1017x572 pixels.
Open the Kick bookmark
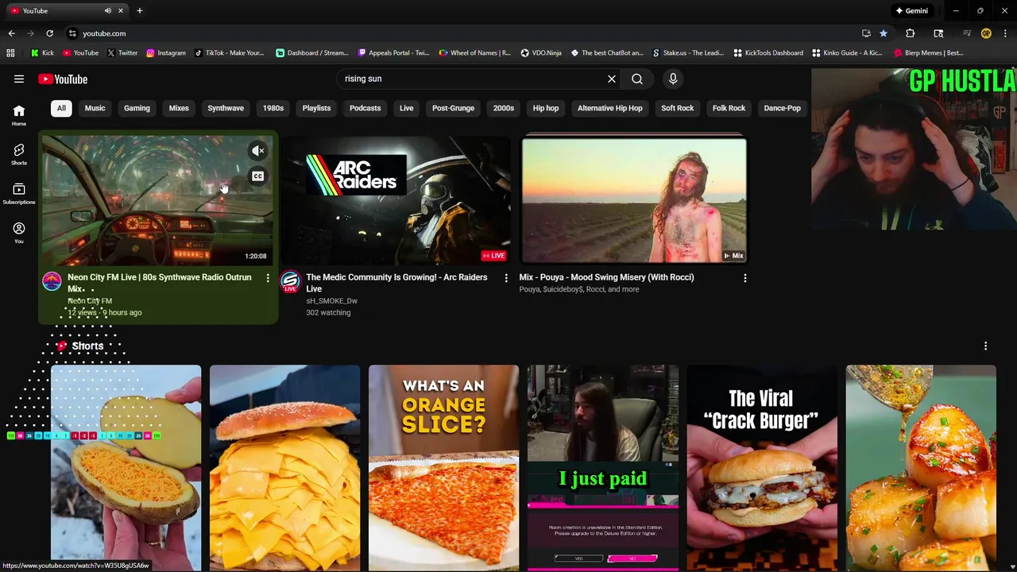(x=42, y=52)
